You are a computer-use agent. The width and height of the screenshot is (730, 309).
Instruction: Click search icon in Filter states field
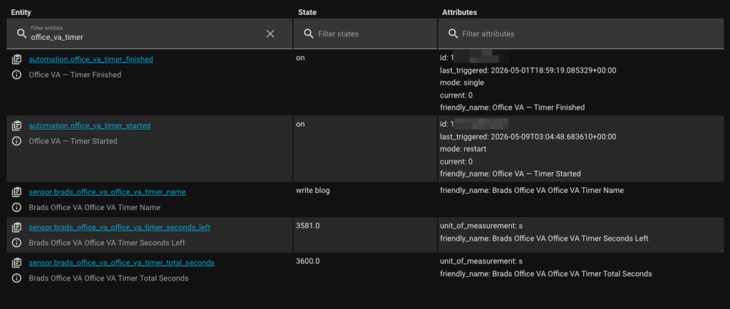(308, 33)
